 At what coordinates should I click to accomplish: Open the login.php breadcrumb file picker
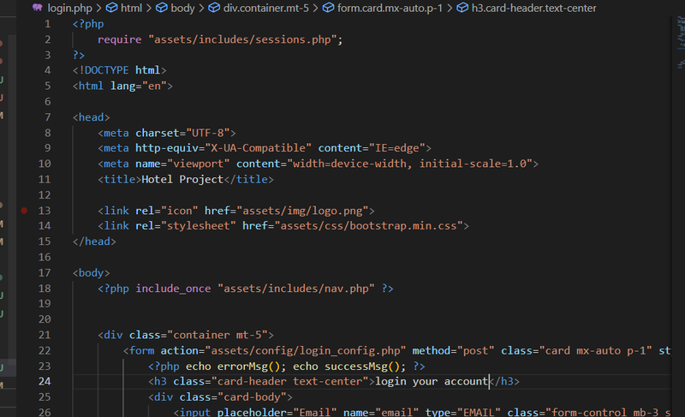(69, 8)
